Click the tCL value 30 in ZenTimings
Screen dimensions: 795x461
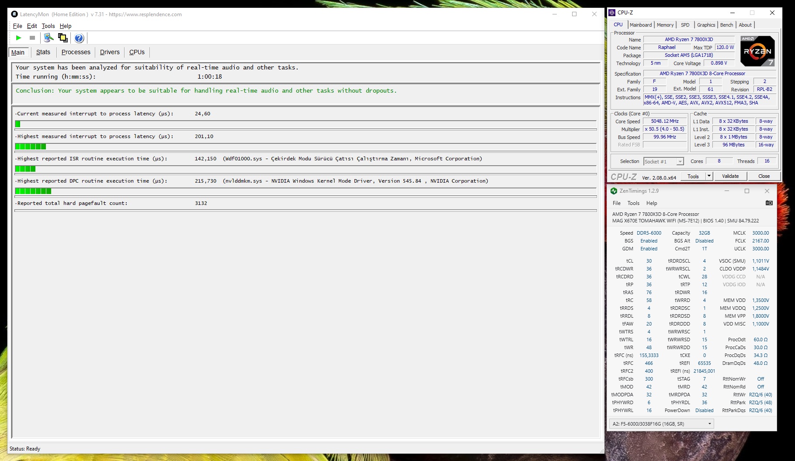pos(649,261)
